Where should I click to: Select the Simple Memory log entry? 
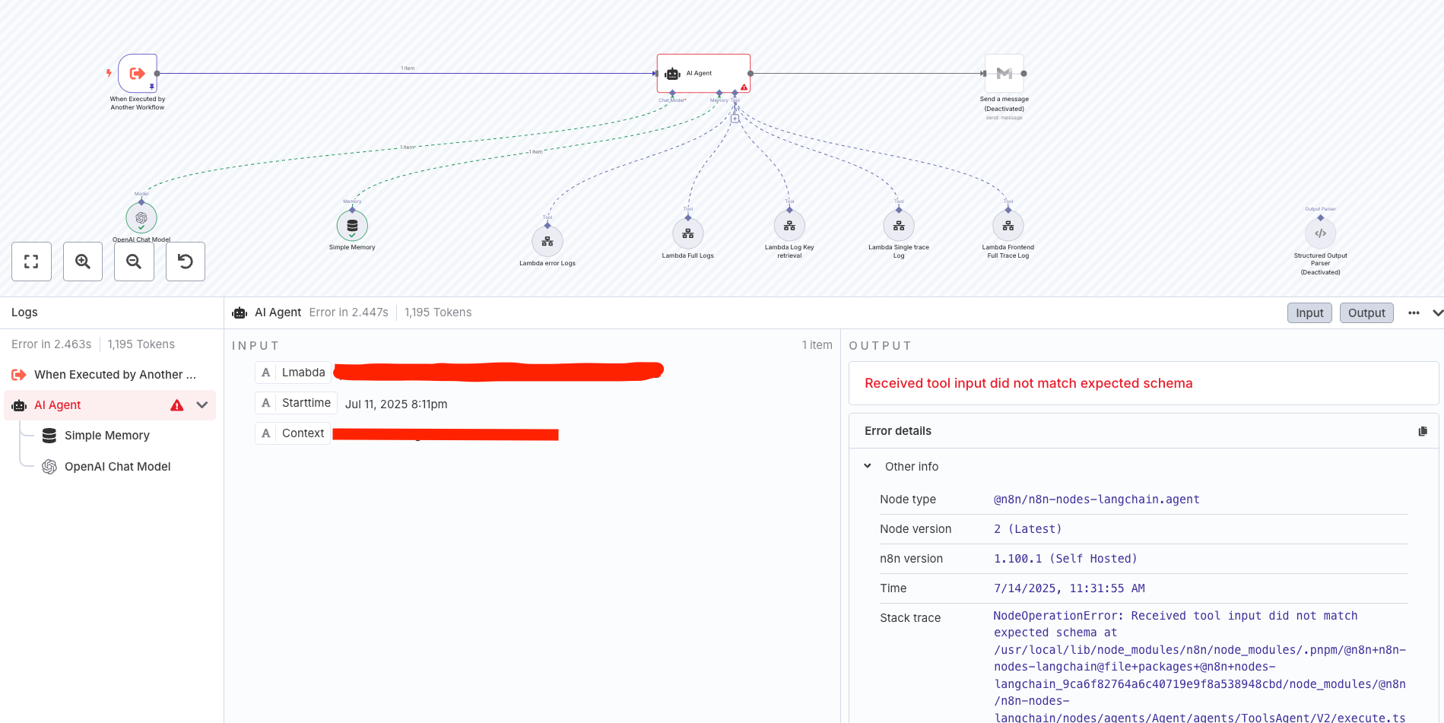tap(107, 436)
